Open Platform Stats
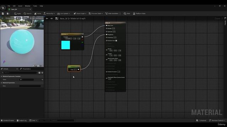 point(139,13)
